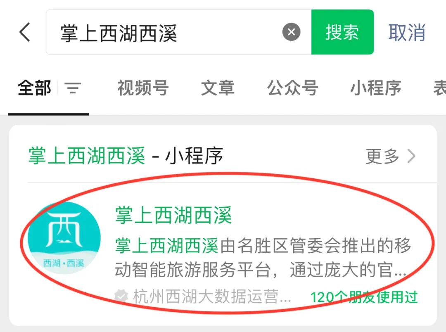Switch to the 公众号 tab

(292, 88)
